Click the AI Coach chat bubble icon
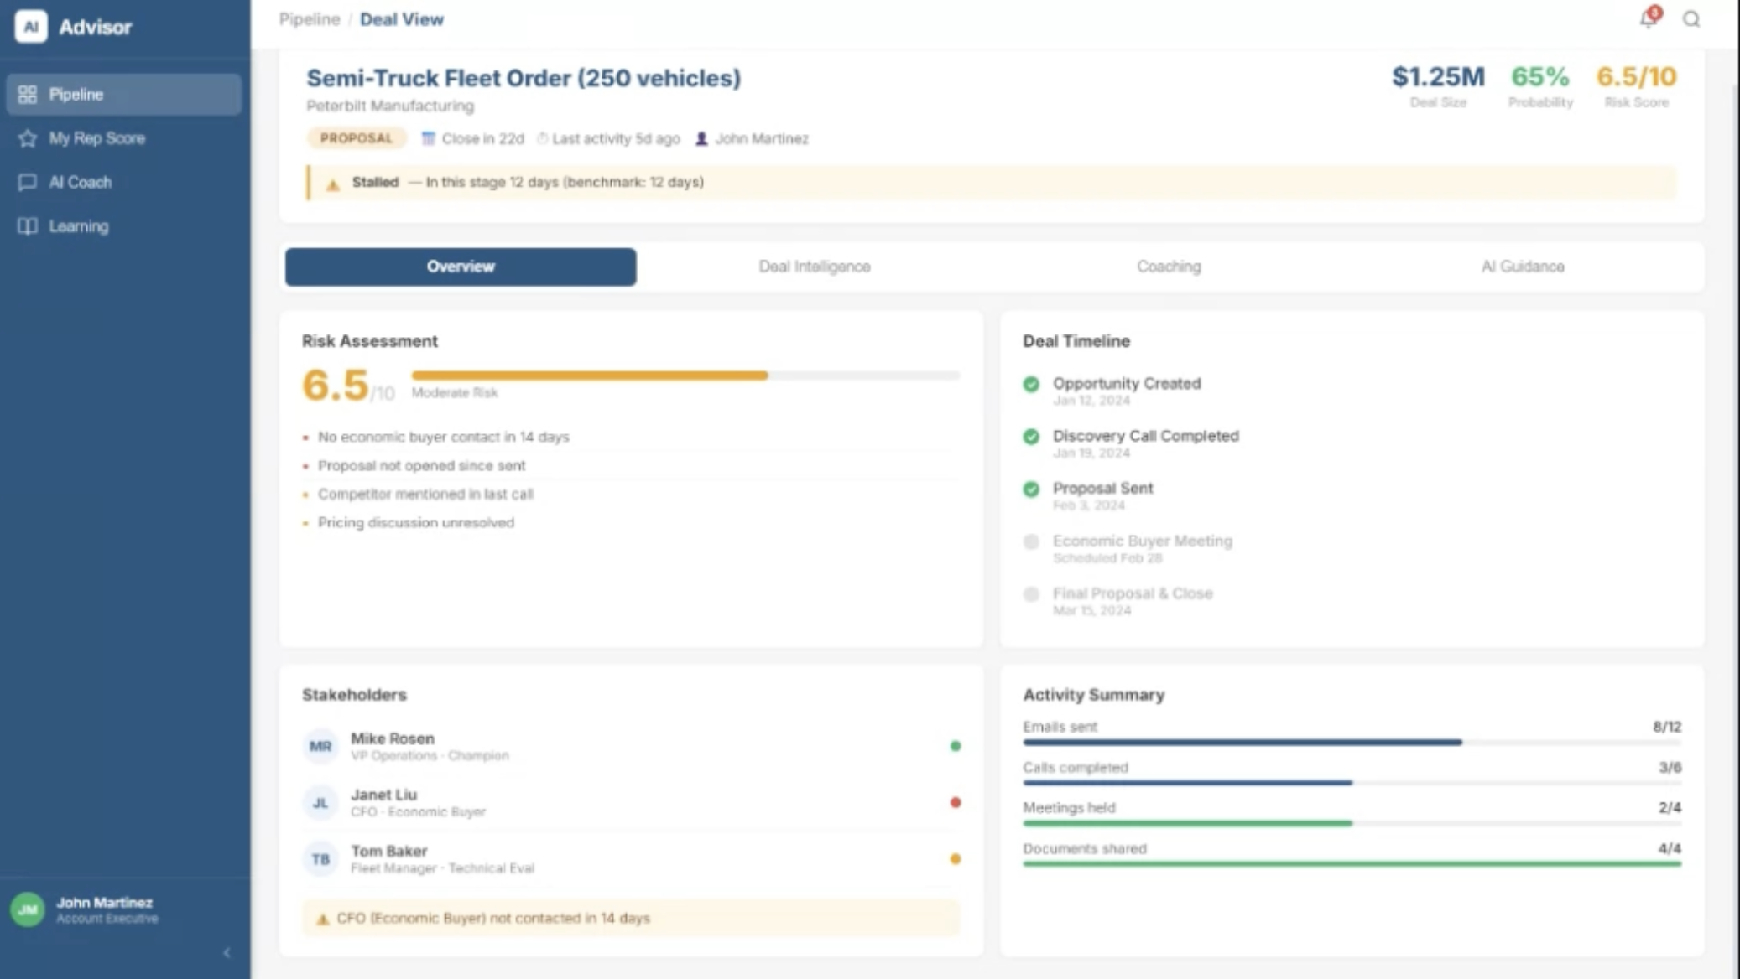1740x979 pixels. pyautogui.click(x=28, y=183)
